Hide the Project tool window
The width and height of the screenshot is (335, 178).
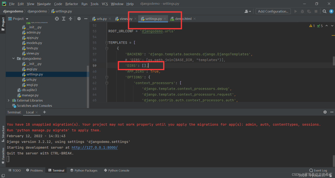(86, 19)
